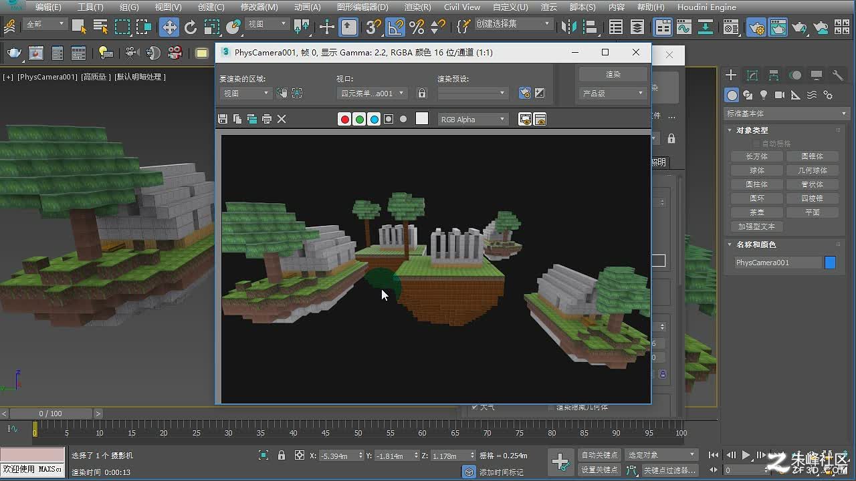This screenshot has height=481, width=856.
Task: Create a Box primitive button
Action: pyautogui.click(x=756, y=156)
